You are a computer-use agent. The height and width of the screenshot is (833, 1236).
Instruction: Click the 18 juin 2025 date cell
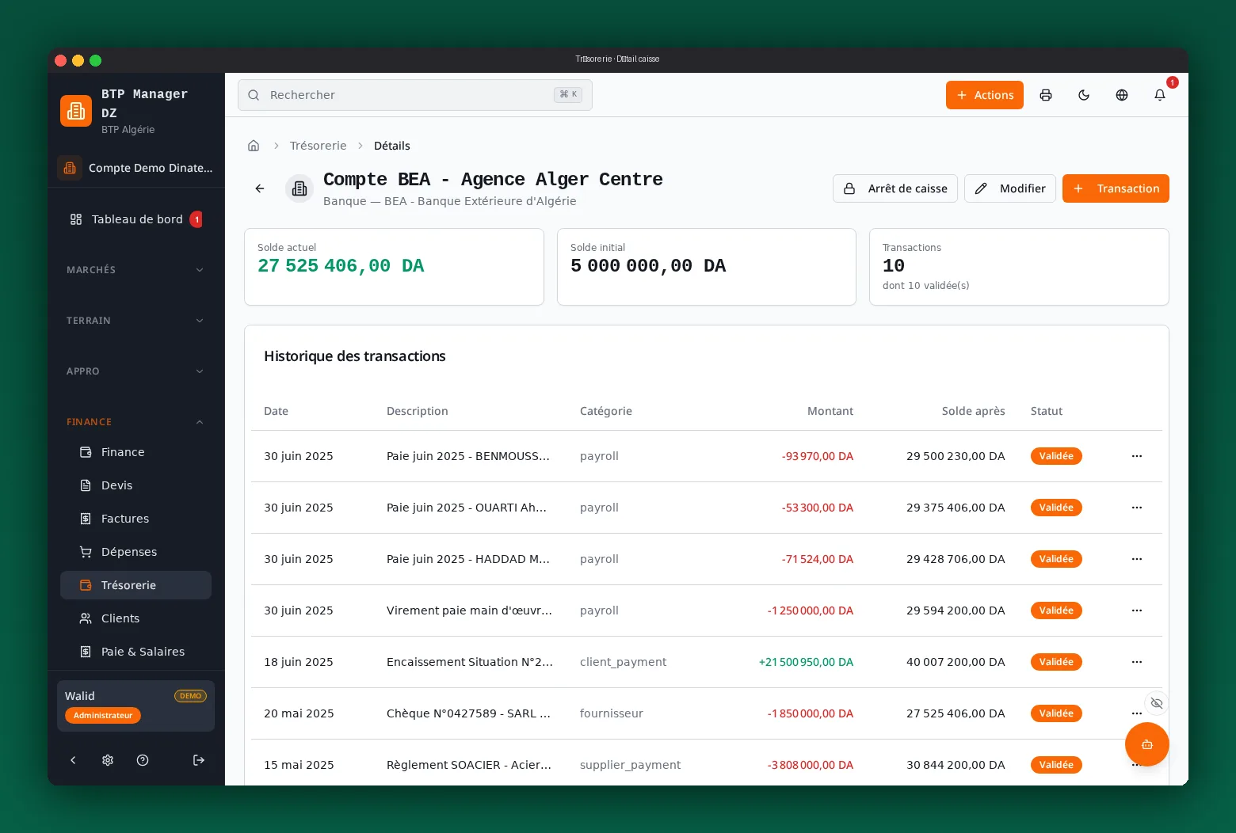click(x=299, y=662)
